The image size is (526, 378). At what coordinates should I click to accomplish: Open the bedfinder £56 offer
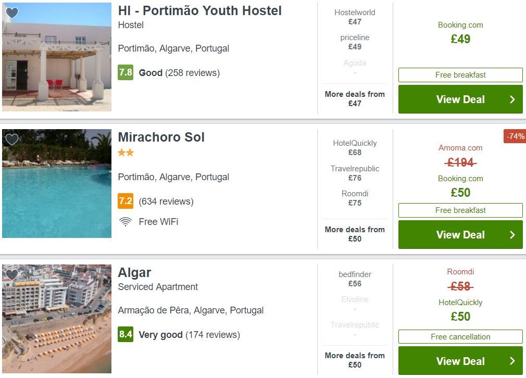[x=355, y=279]
